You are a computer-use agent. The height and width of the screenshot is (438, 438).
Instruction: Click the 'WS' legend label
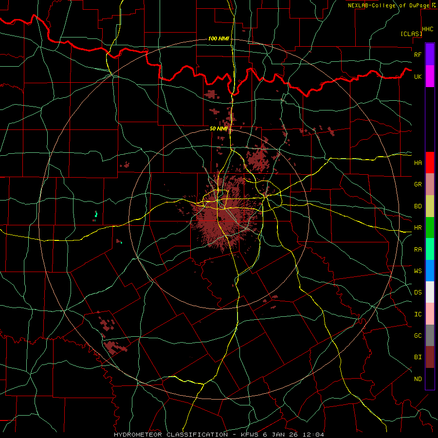tap(418, 271)
